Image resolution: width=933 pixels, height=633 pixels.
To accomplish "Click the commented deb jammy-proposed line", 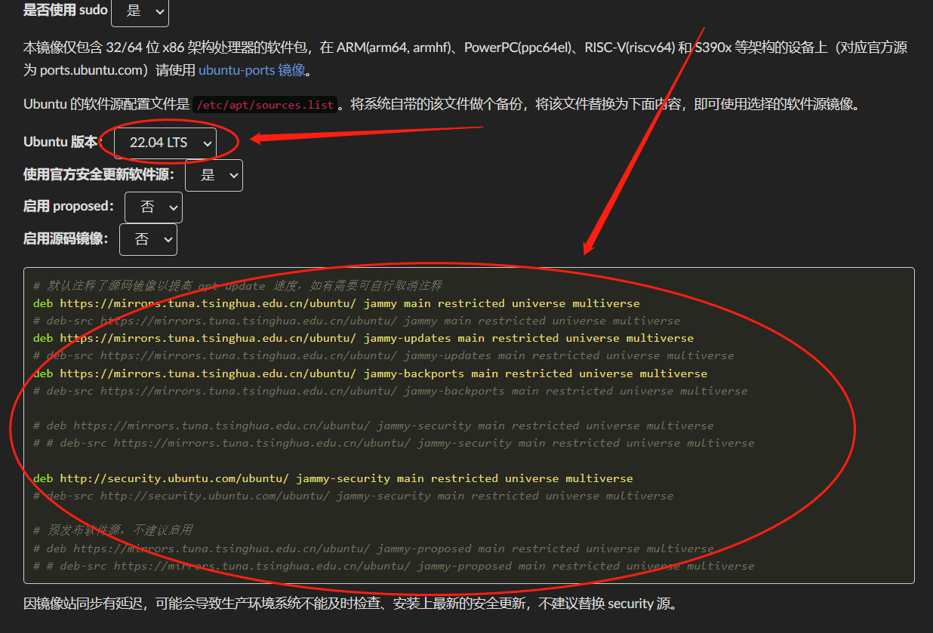I will (373, 548).
